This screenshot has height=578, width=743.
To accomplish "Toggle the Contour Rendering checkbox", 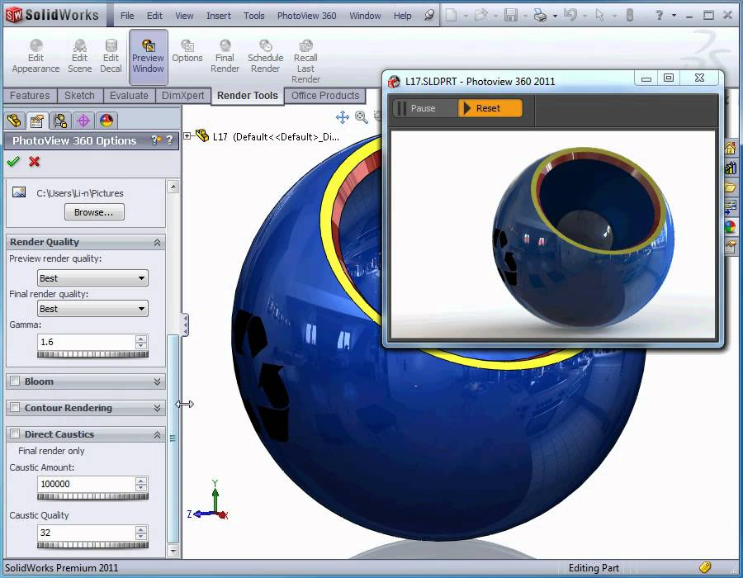I will tap(15, 407).
